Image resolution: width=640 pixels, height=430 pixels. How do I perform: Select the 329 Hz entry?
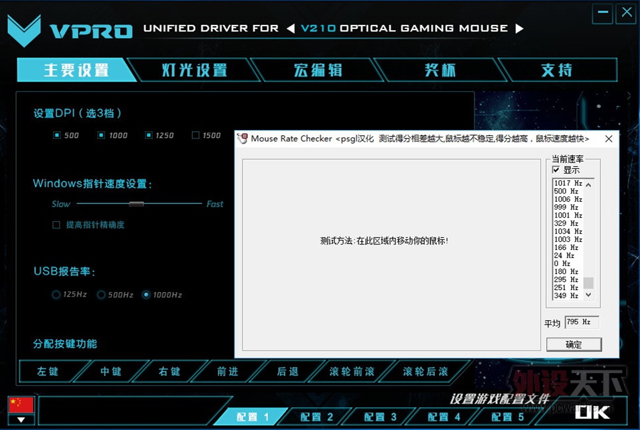pos(568,223)
